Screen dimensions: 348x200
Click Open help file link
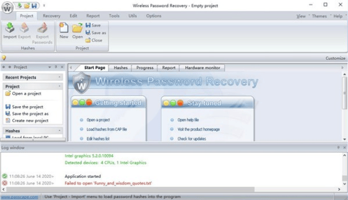(188, 120)
